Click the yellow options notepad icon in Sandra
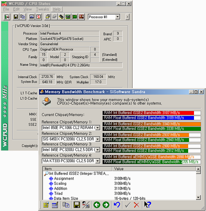The width and height of the screenshot is (206, 211). pos(46,205)
